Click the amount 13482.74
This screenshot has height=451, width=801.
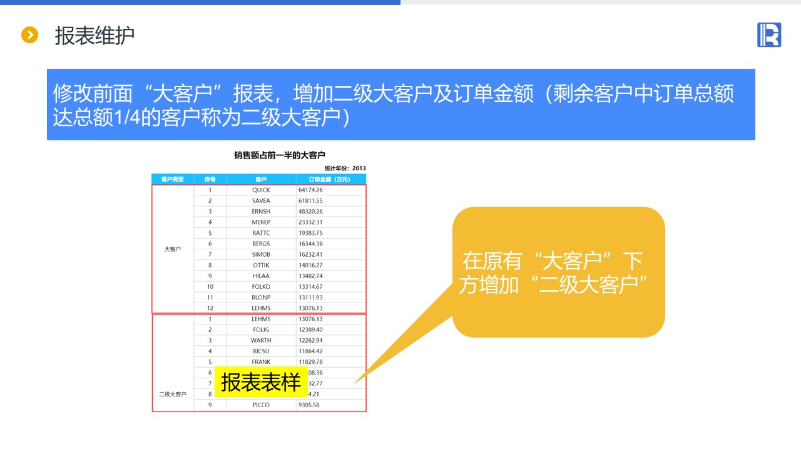tap(310, 276)
